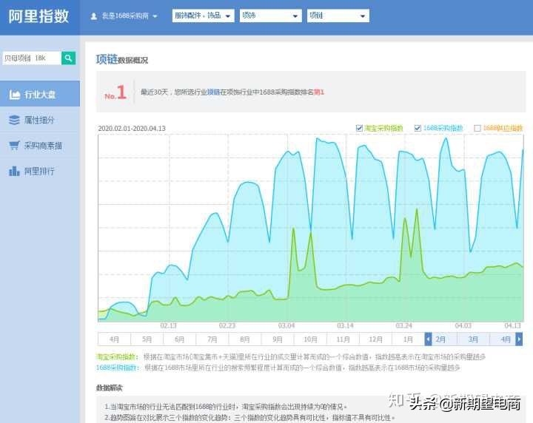
Task: Click 4月 in highlighted slider range
Action: pyautogui.click(x=506, y=339)
